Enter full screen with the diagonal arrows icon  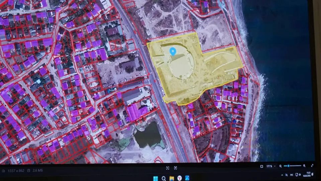pyautogui.click(x=312, y=165)
